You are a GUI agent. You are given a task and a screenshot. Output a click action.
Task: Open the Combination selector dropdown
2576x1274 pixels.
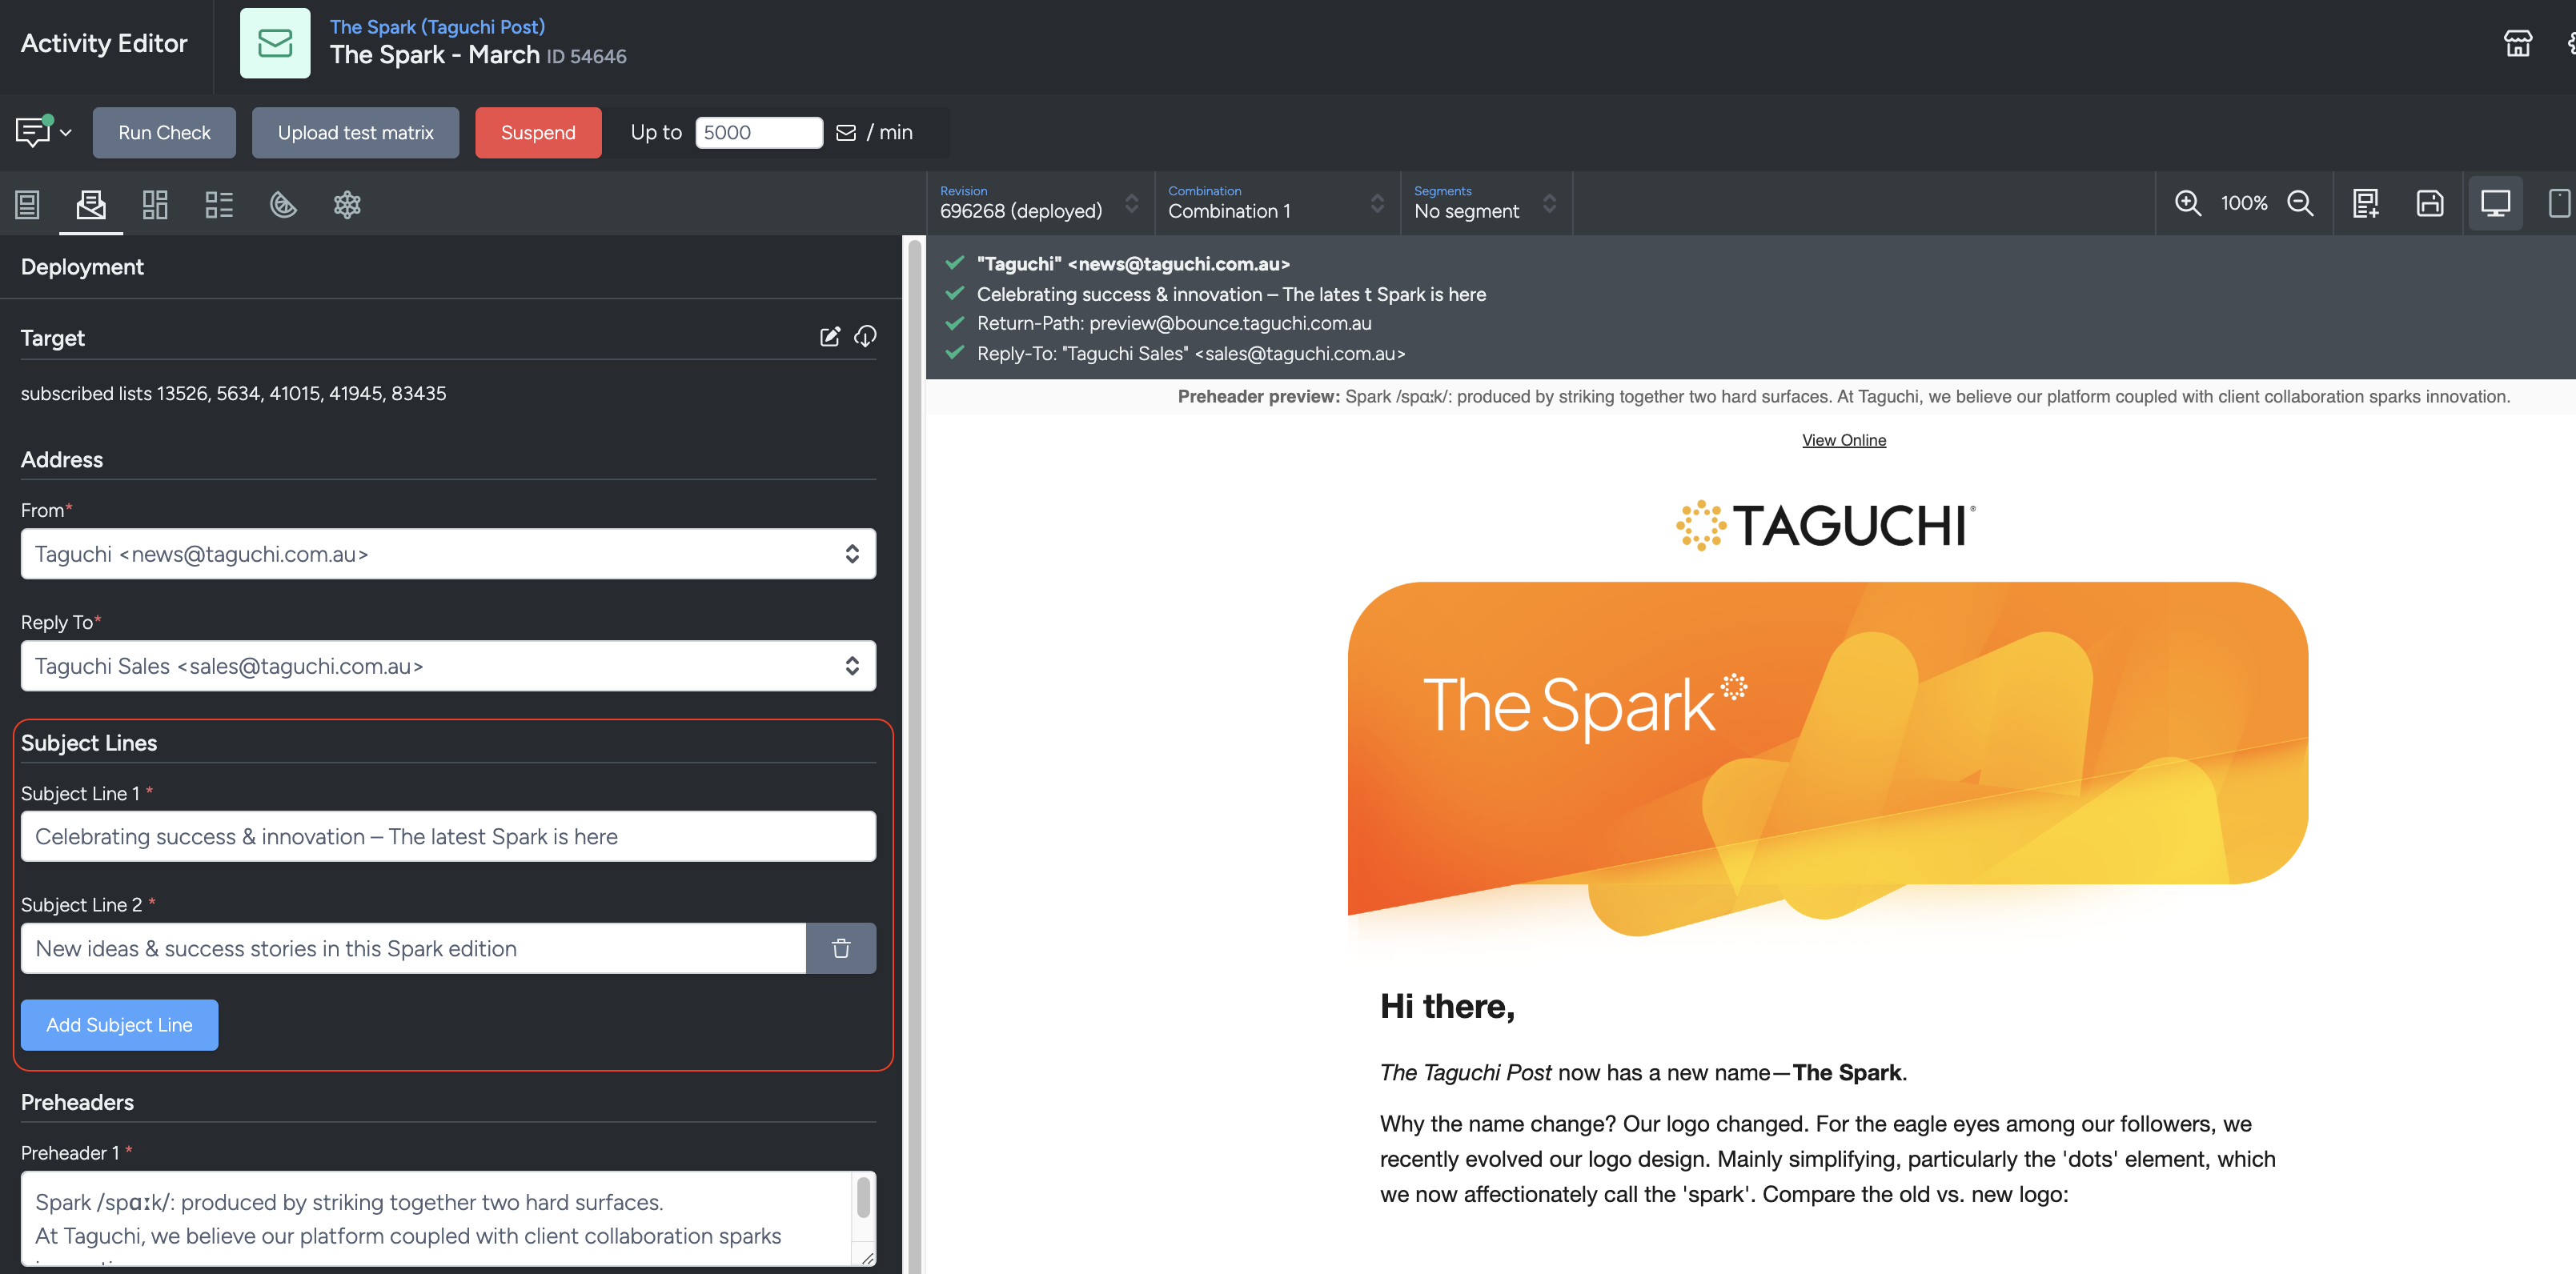pyautogui.click(x=1276, y=203)
